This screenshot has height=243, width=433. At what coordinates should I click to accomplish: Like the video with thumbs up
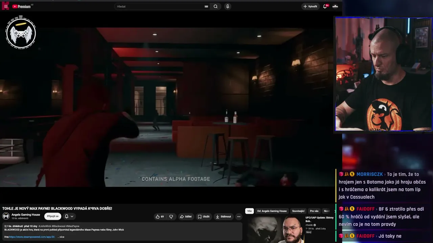[x=160, y=217]
